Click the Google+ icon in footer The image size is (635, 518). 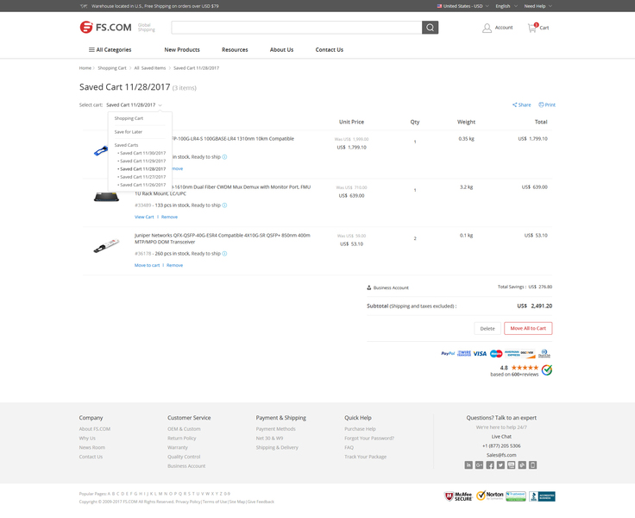[x=479, y=464]
